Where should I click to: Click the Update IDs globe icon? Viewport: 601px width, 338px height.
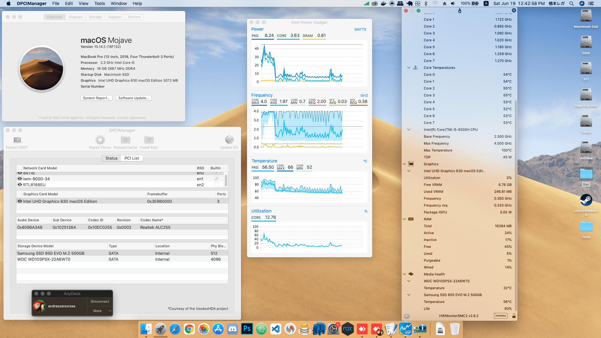point(229,140)
